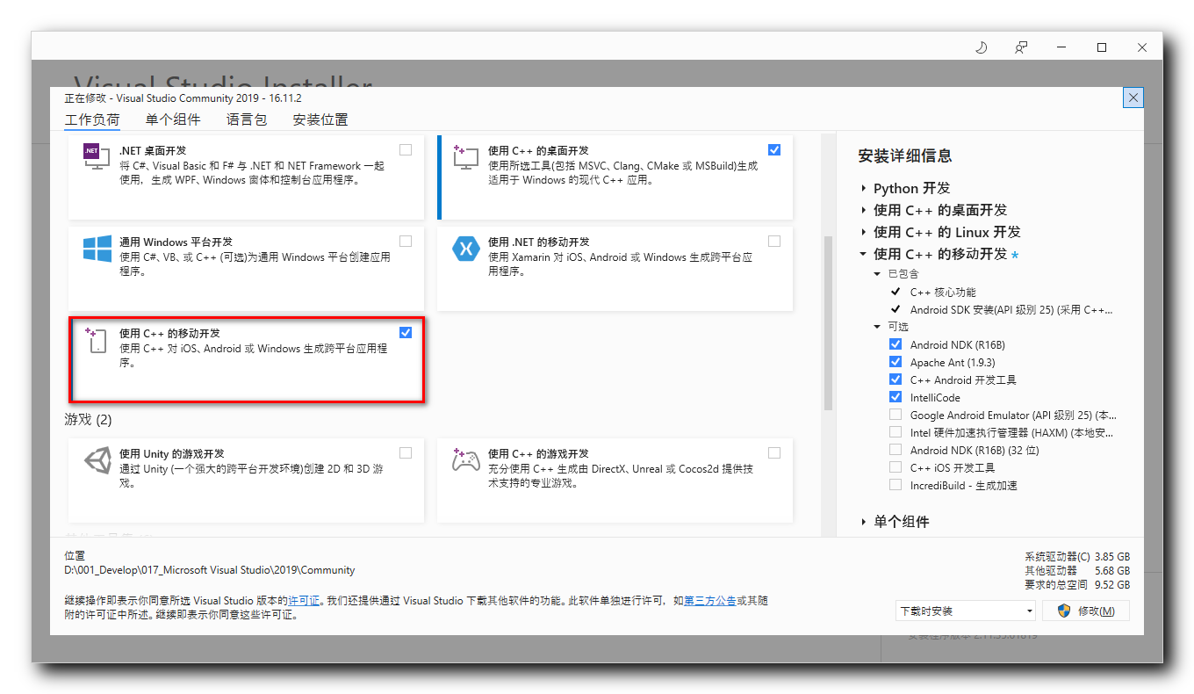Click the Android SDK 安装 included item

pos(1011,309)
